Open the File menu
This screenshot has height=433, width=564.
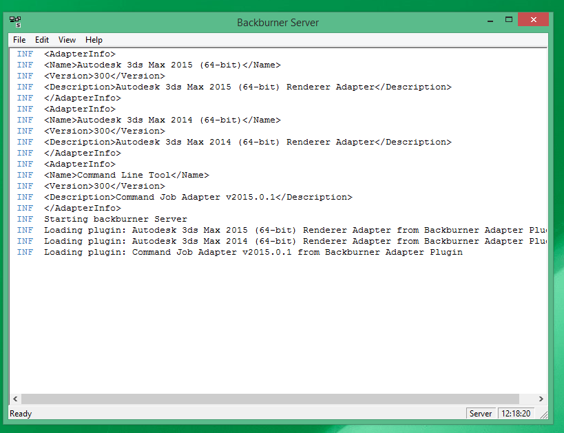(19, 40)
